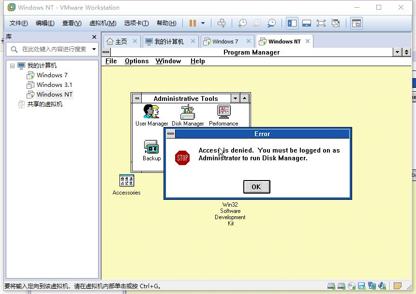Select the User Manager icon
This screenshot has height=294, width=416.
pos(151,115)
